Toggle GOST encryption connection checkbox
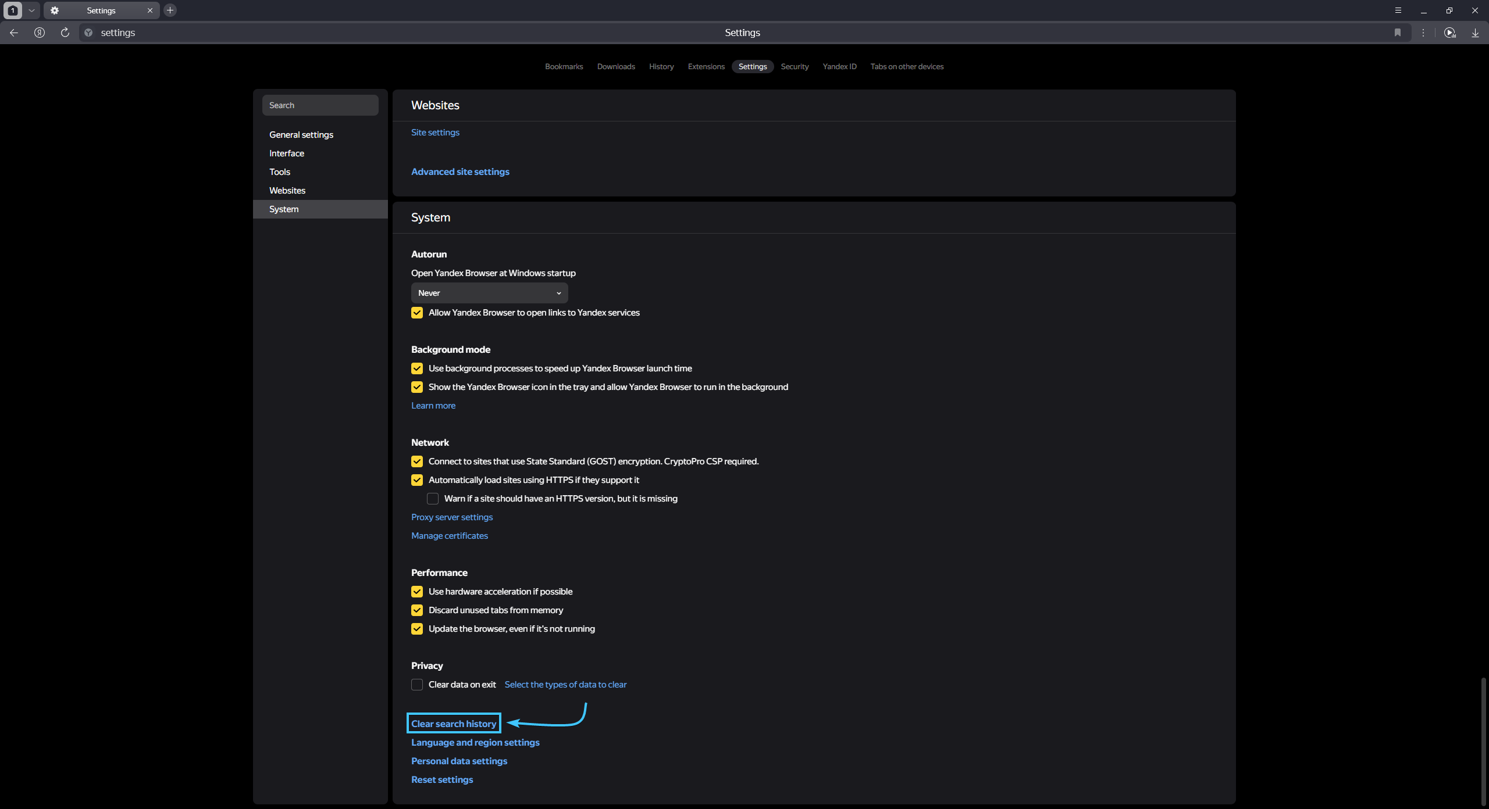The width and height of the screenshot is (1489, 809). click(x=417, y=461)
